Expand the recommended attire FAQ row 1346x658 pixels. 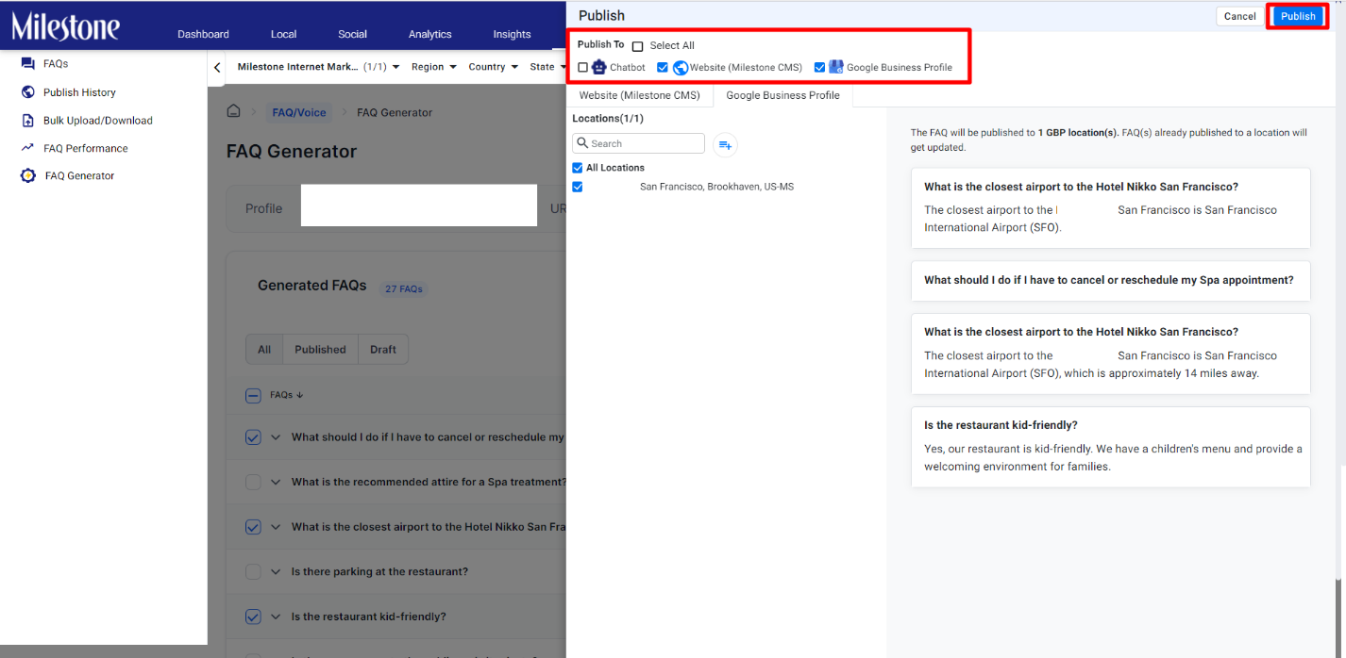coord(276,482)
